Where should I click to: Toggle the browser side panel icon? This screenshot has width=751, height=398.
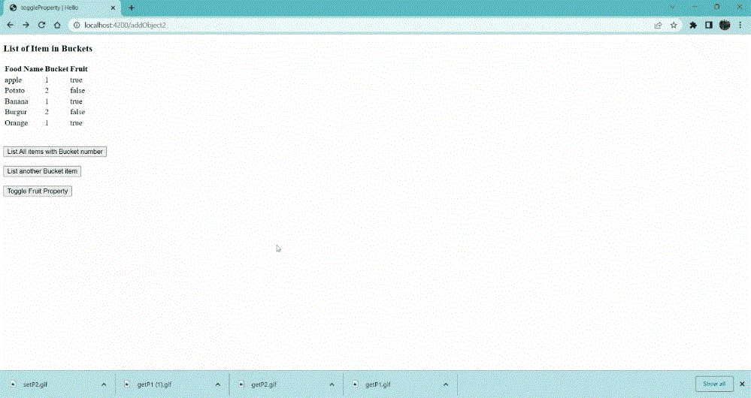(709, 25)
